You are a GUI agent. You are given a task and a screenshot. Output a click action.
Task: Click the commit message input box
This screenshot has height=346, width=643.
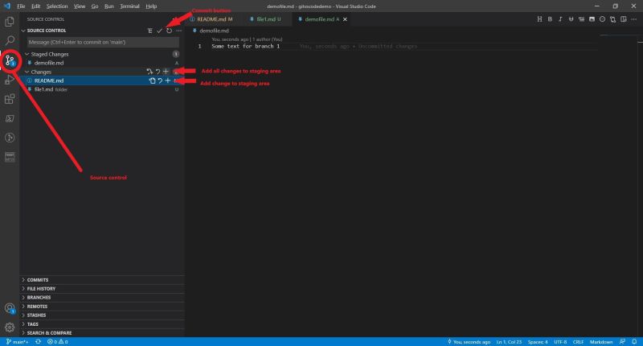tap(103, 43)
